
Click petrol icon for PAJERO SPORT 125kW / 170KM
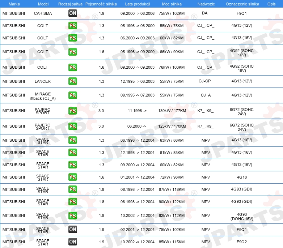coord(73,126)
